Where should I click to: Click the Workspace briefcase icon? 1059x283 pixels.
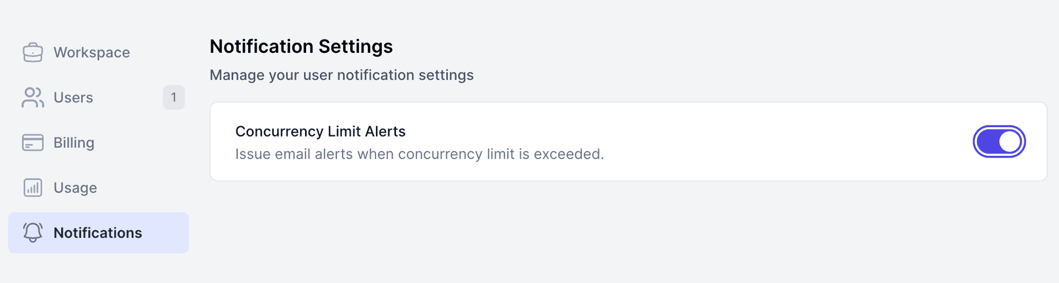(x=33, y=52)
